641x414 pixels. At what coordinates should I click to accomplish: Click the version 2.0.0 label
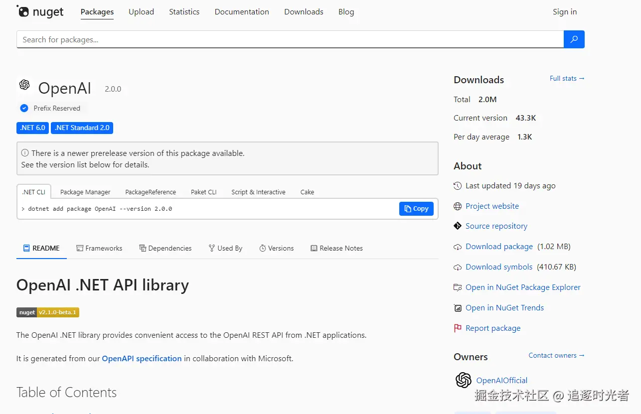(x=113, y=89)
